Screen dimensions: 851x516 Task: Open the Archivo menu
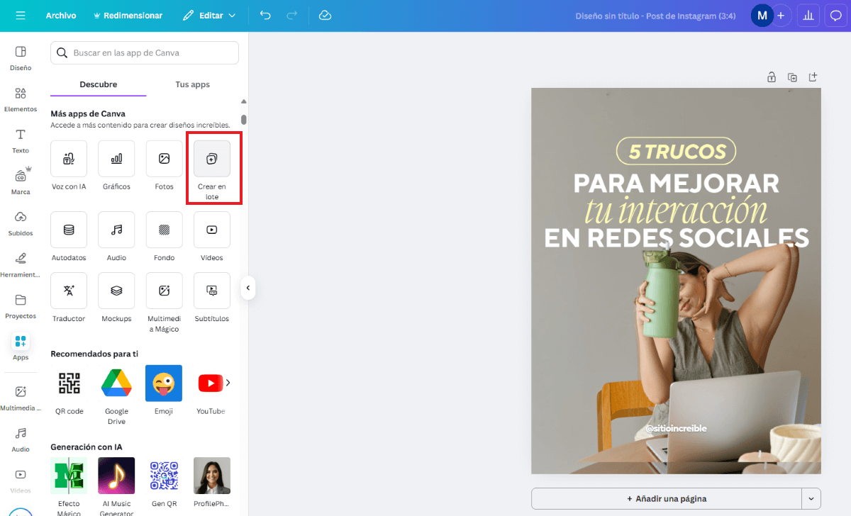point(61,14)
